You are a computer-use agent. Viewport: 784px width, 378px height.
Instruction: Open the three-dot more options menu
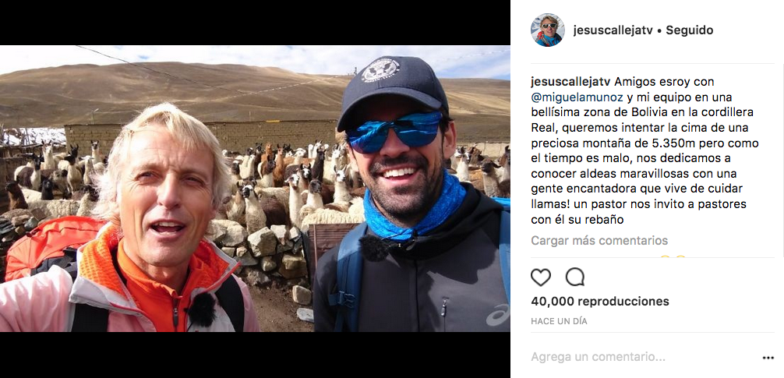(x=768, y=358)
